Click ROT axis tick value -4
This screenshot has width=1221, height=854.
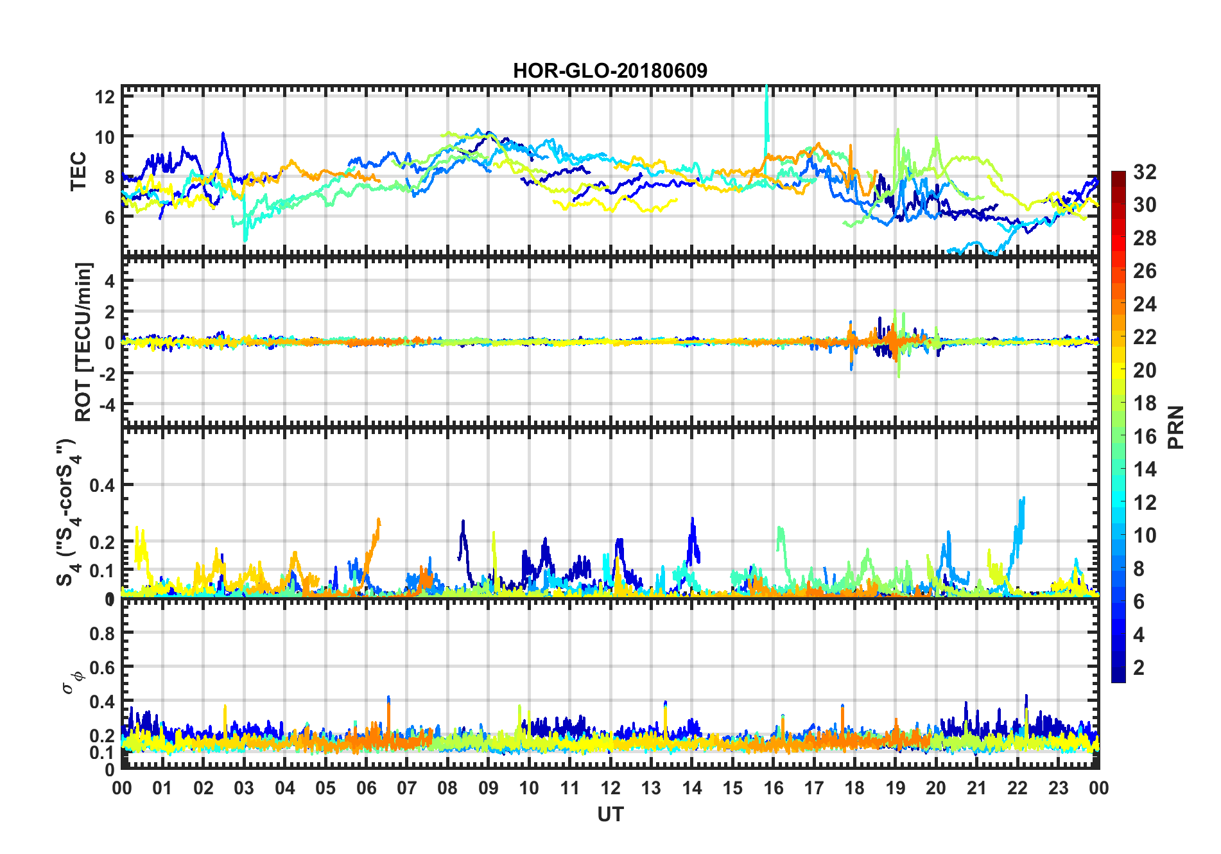coord(107,405)
